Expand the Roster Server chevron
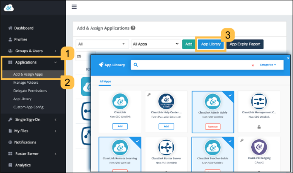 [x=55, y=154]
